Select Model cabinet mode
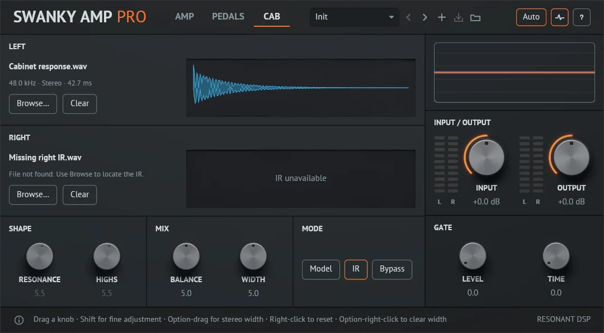The width and height of the screenshot is (604, 333). coord(321,269)
